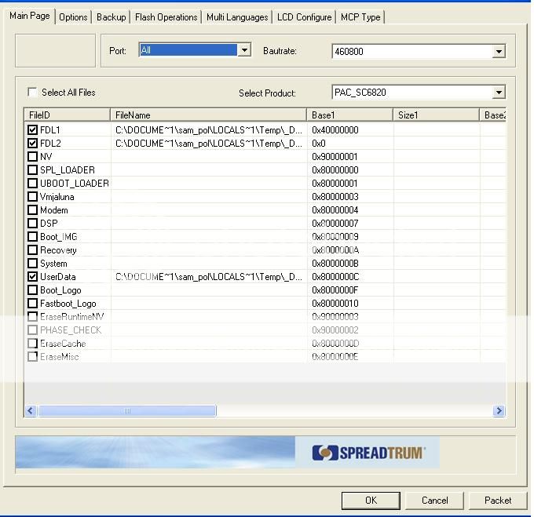Enable the Boot_Logo checkbox
The image size is (534, 517).
(x=32, y=290)
